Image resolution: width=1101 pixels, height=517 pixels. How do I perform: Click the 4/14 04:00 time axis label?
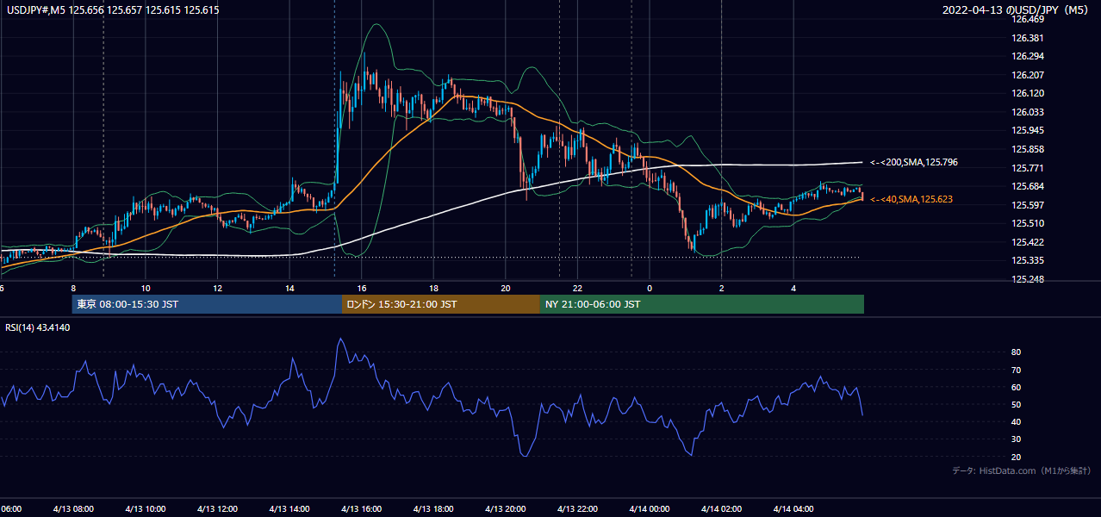click(793, 508)
